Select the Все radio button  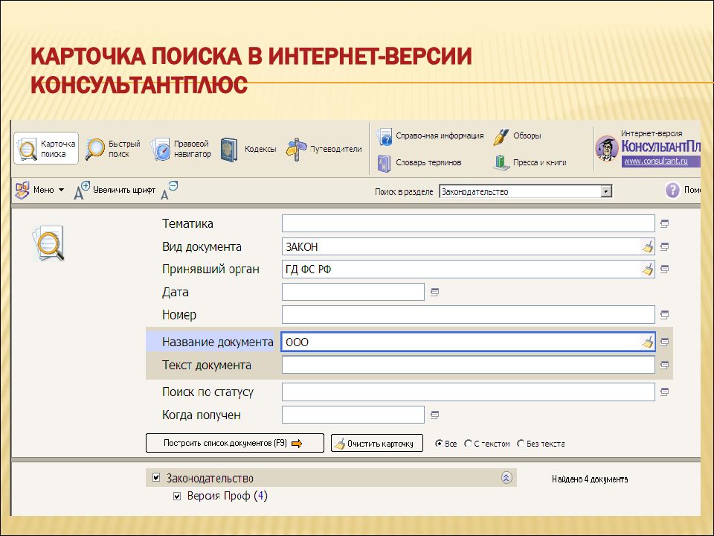[x=439, y=444]
